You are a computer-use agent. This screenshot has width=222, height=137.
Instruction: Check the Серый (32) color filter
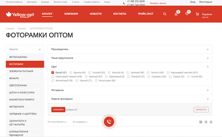coord(170,76)
